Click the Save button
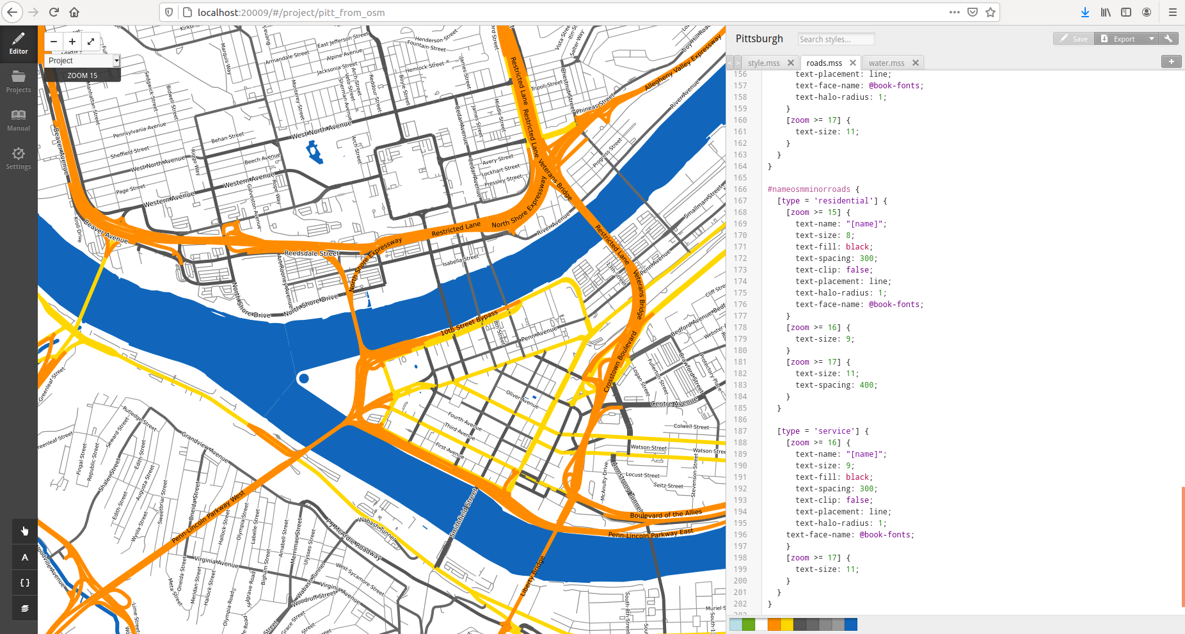 [1074, 38]
